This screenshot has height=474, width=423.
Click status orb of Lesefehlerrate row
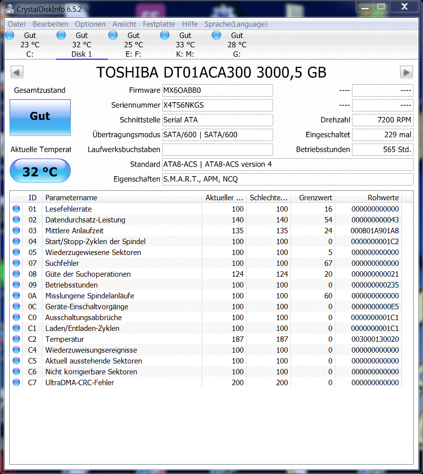coord(16,209)
